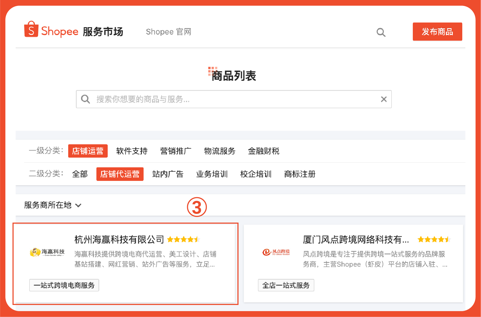Open search via the magnifier icon in header
481x317 pixels.
(x=381, y=32)
